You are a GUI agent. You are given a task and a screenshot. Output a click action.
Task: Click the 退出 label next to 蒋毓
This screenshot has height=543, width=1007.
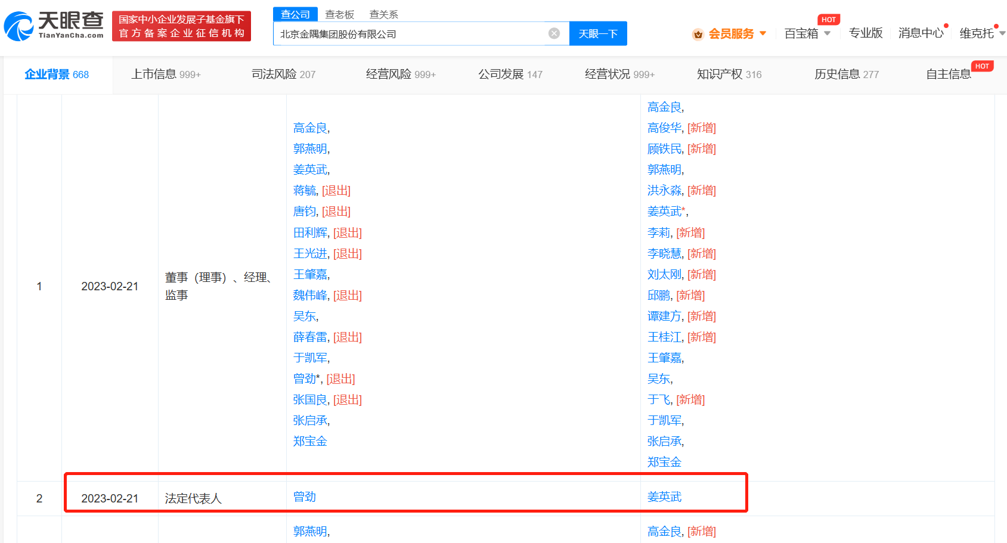[x=336, y=190]
